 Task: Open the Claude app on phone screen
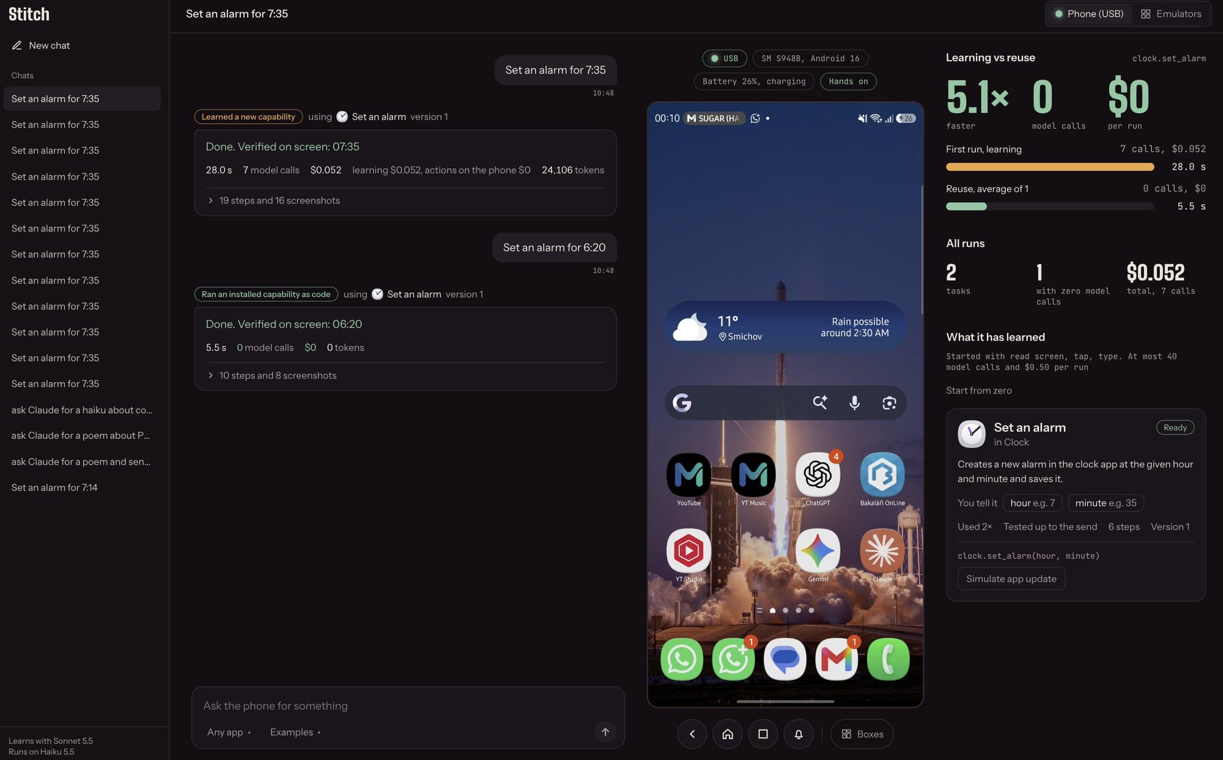[882, 550]
